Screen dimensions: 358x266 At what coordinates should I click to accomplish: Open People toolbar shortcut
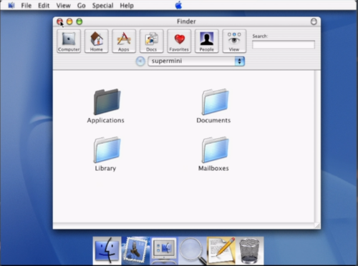tap(207, 41)
